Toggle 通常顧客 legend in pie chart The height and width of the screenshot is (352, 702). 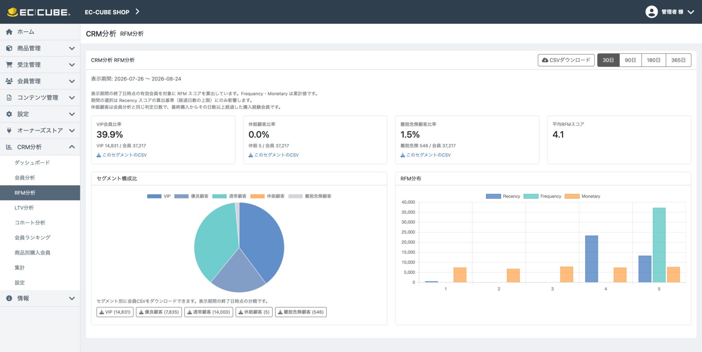click(229, 196)
